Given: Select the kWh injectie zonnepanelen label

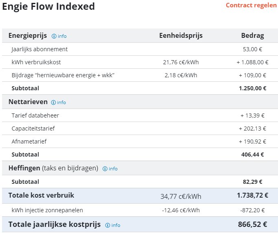Looking at the screenshot, I should pyautogui.click(x=47, y=210).
